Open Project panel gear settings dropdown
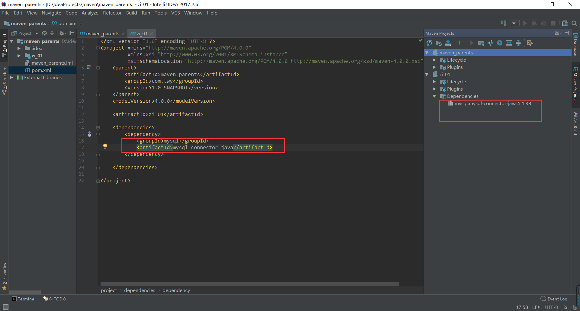Image resolution: width=580 pixels, height=311 pixels. [x=63, y=33]
